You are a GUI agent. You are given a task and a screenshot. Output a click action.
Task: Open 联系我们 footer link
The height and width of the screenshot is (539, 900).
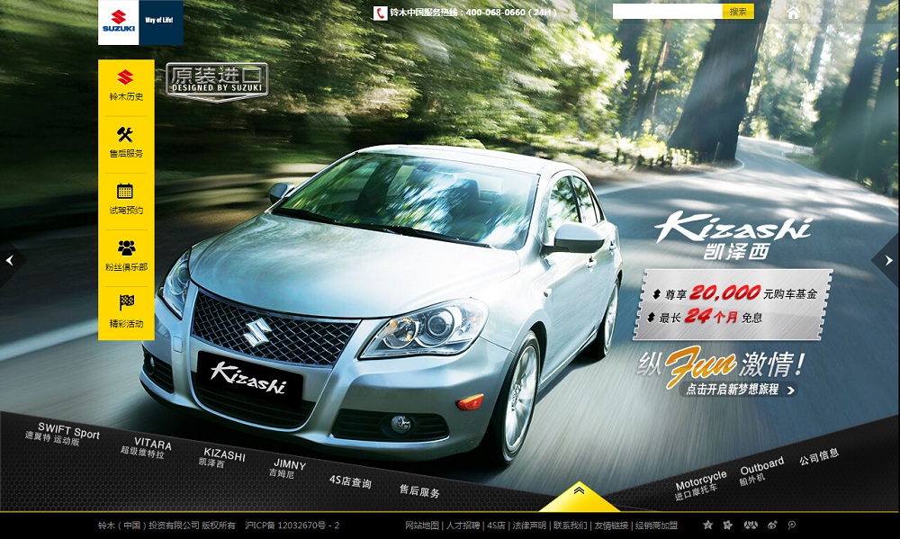(x=570, y=526)
